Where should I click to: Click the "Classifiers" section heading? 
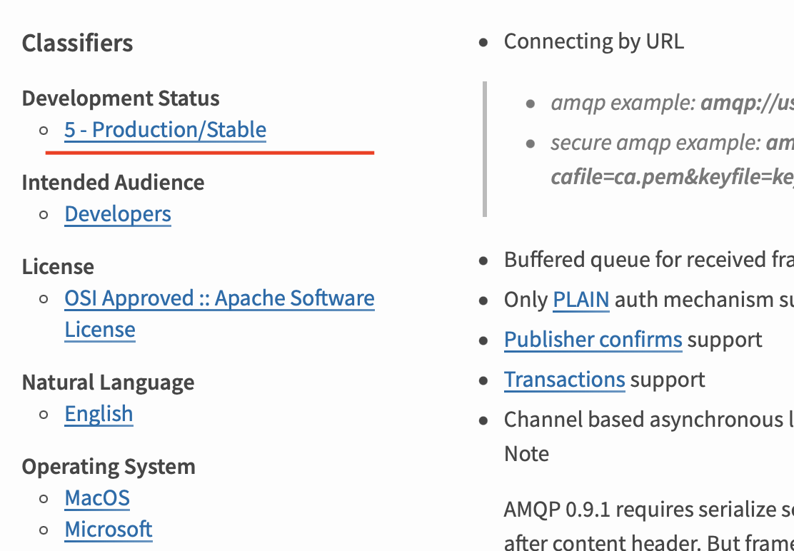(x=77, y=43)
